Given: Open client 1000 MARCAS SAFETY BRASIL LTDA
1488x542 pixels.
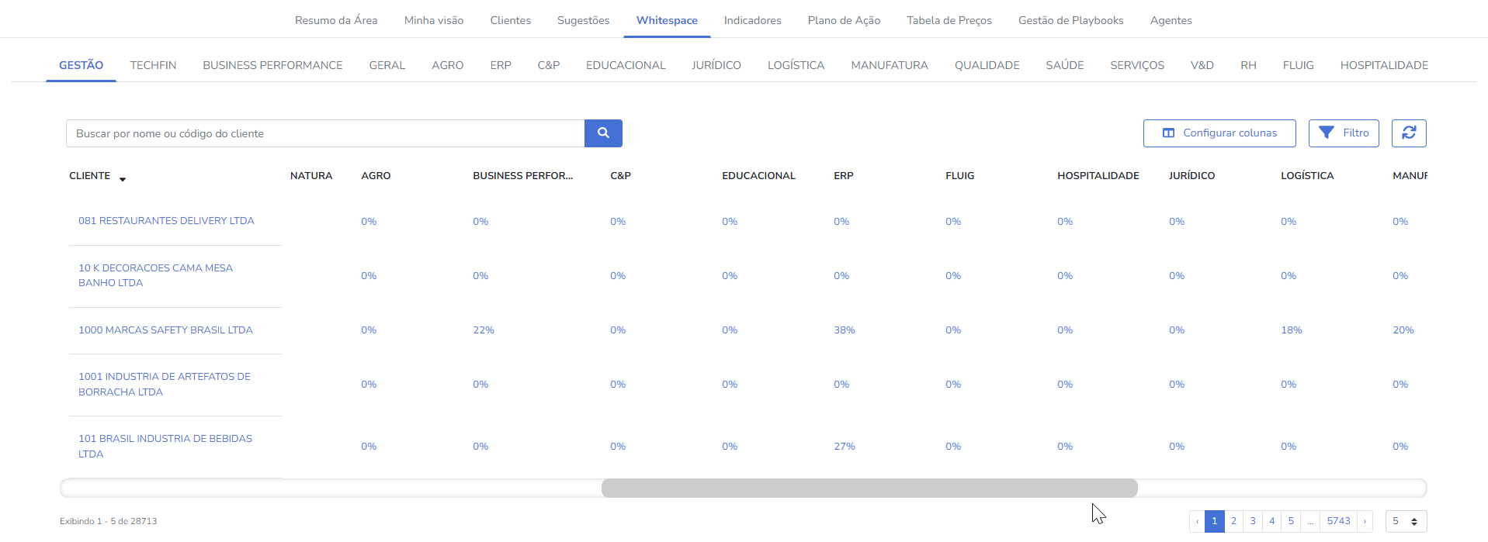Looking at the screenshot, I should pyautogui.click(x=165, y=330).
